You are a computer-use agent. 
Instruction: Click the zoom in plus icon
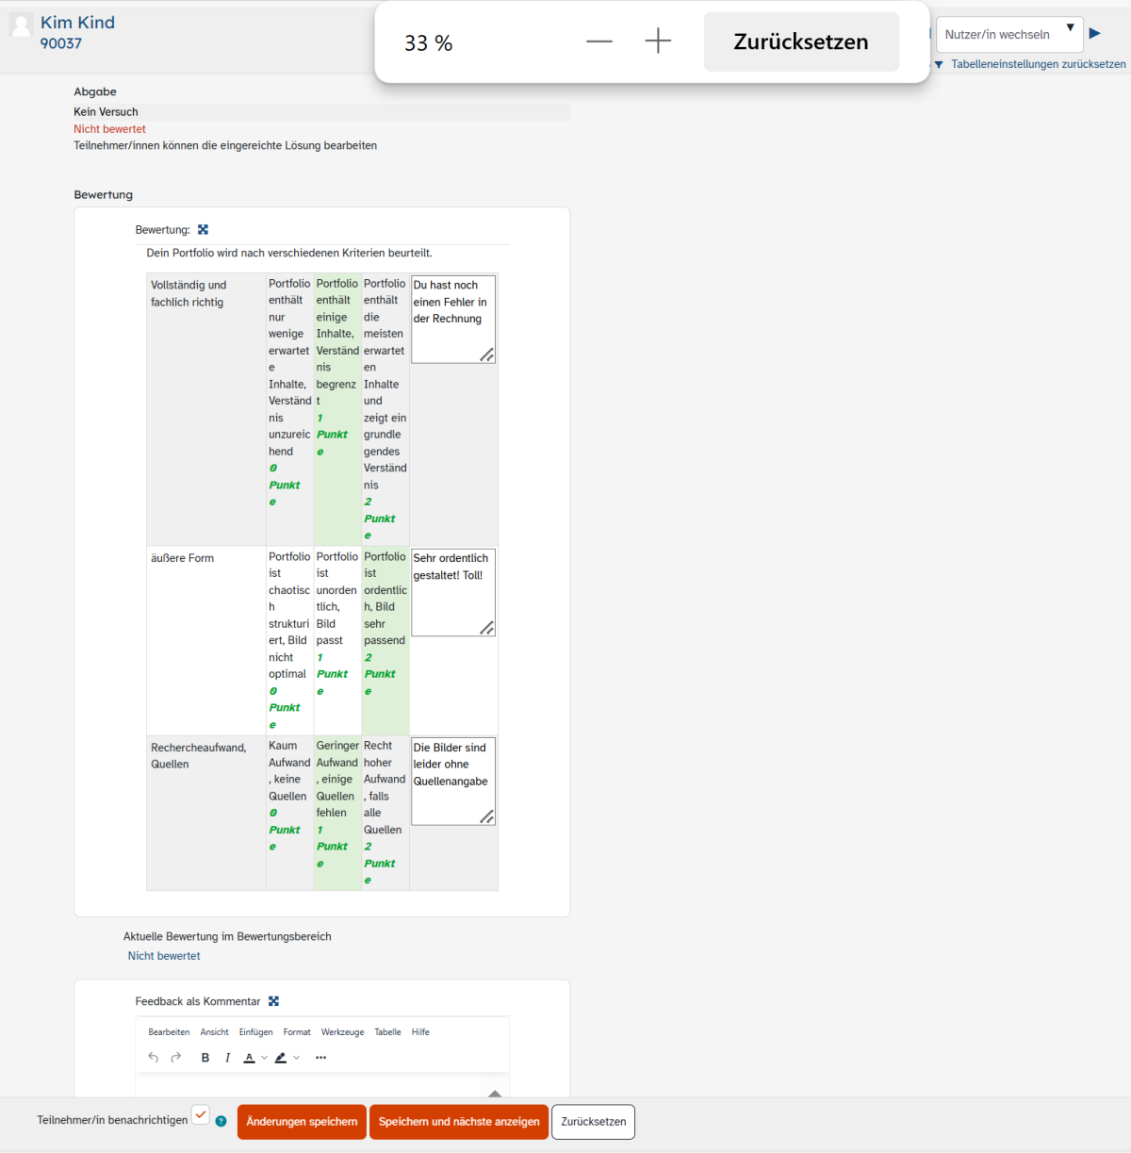click(x=658, y=41)
